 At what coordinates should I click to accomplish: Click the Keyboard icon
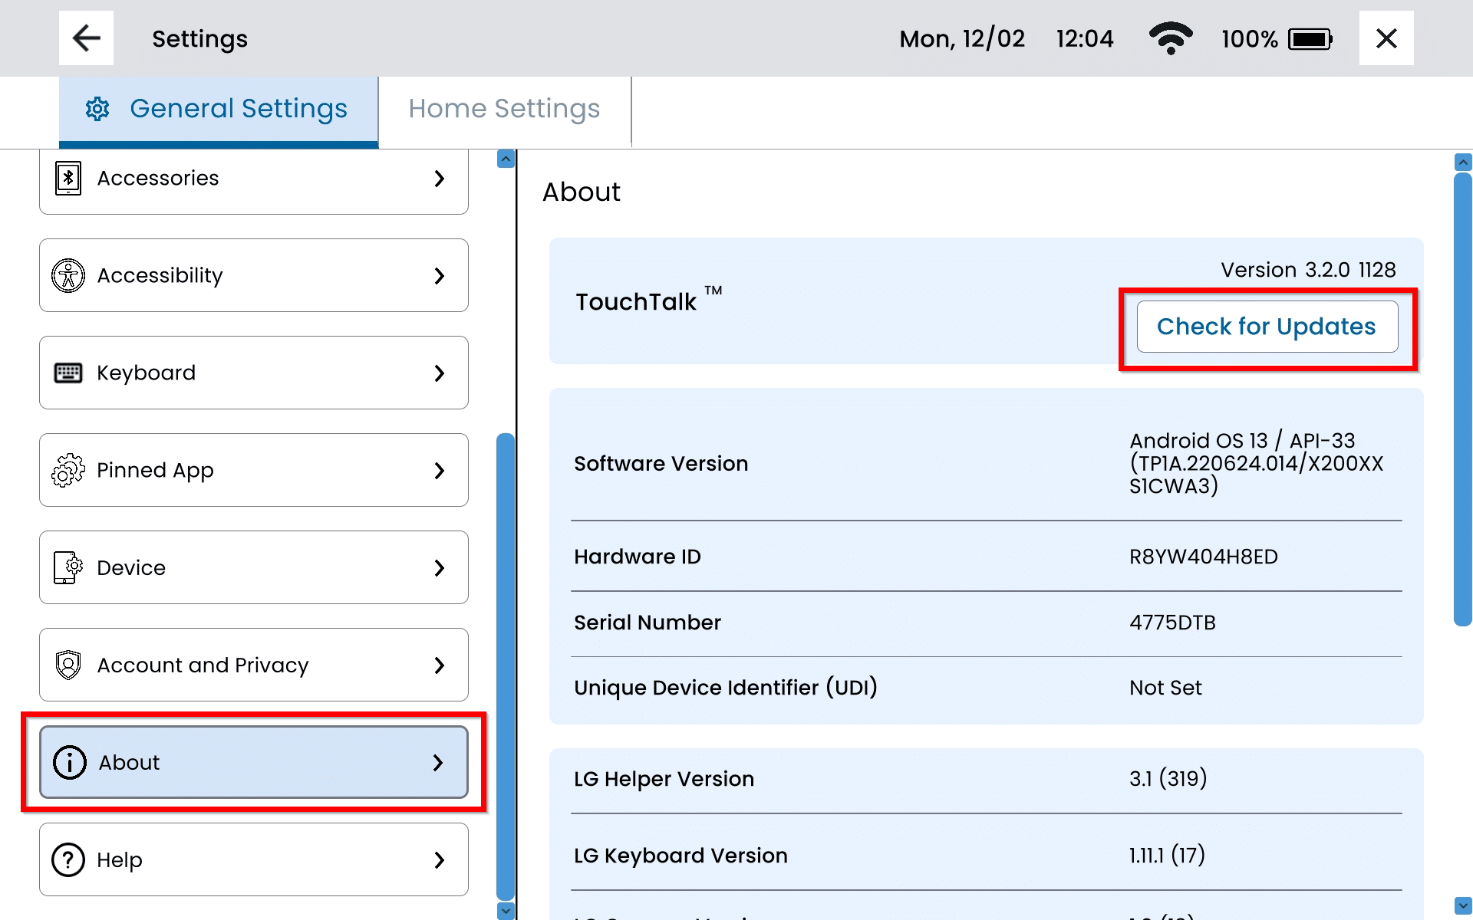(x=68, y=373)
